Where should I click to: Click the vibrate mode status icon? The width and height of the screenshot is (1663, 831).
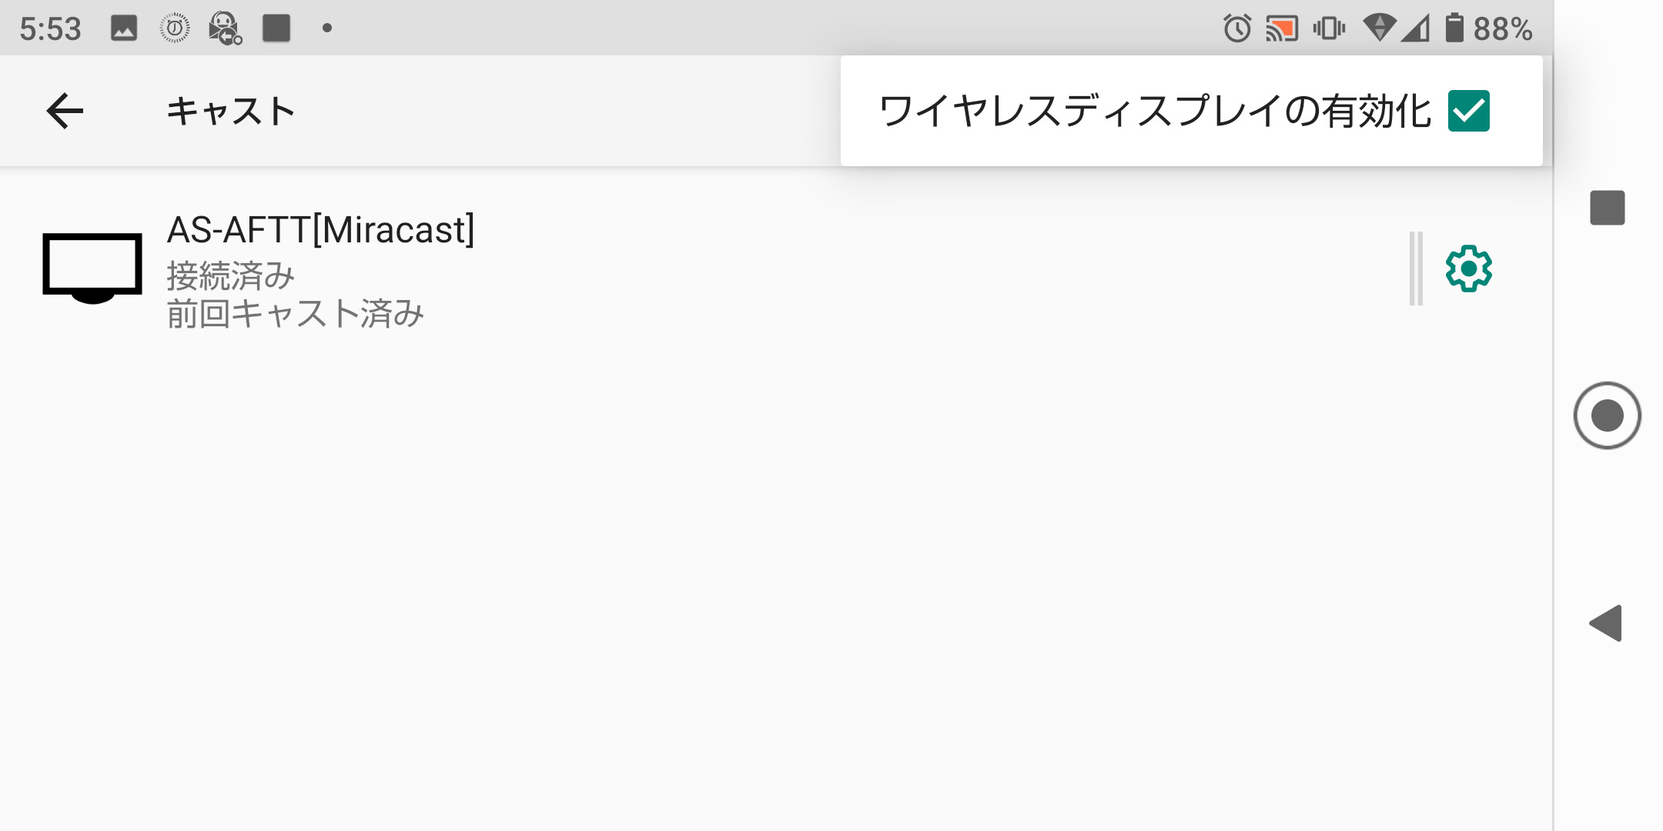[1329, 29]
